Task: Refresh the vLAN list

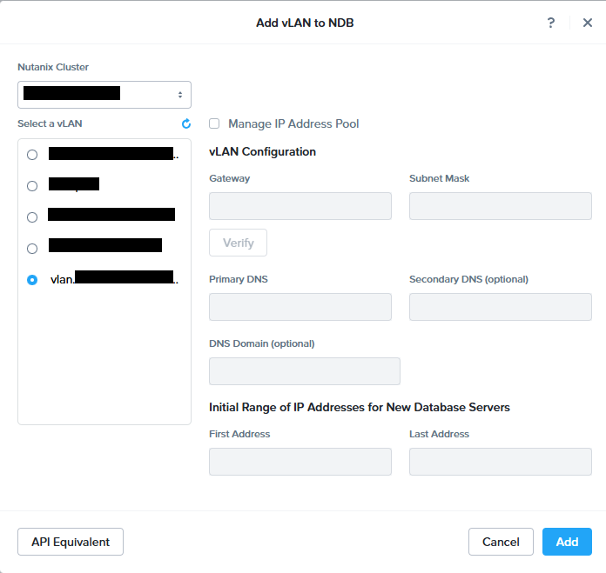Action: click(185, 124)
